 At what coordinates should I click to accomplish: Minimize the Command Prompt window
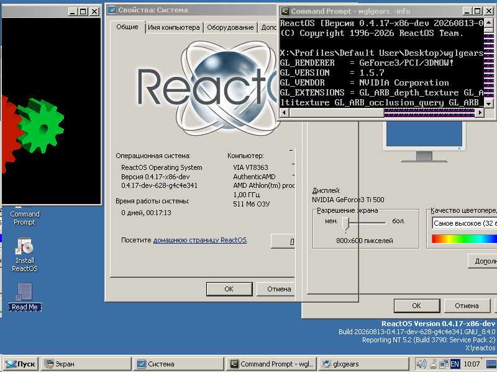(x=467, y=11)
